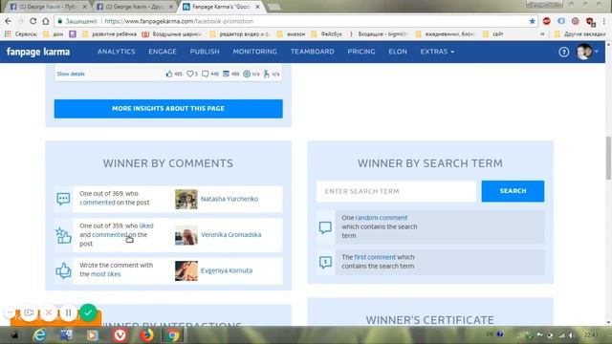
Task: Bookmark page with the star icon
Action: click(532, 21)
